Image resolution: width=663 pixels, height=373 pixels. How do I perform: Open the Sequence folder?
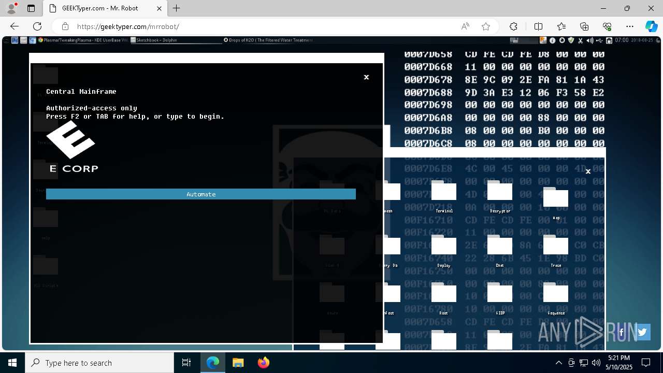tap(556, 298)
